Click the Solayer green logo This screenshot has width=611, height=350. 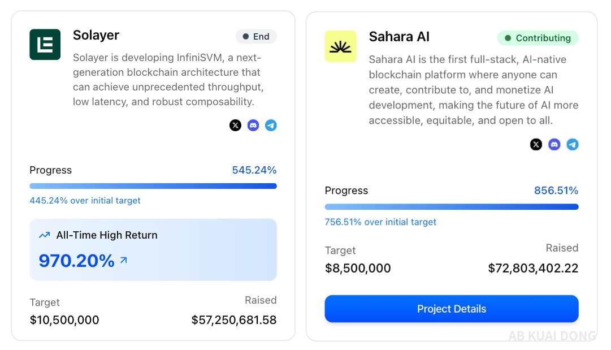point(45,45)
